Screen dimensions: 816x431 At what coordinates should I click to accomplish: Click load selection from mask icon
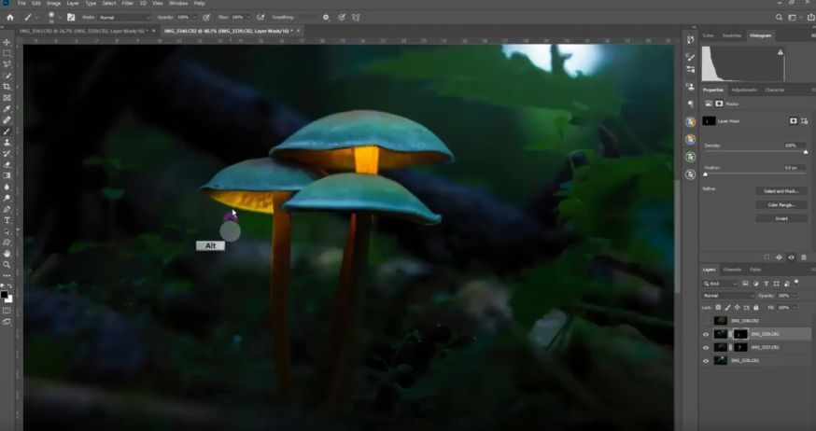[767, 257]
